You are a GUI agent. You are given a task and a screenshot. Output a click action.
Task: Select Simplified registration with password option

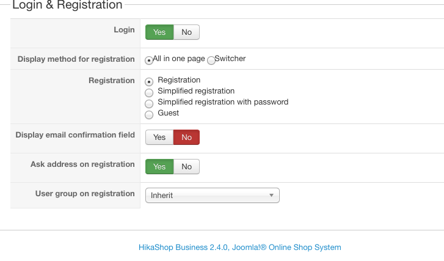click(x=149, y=103)
